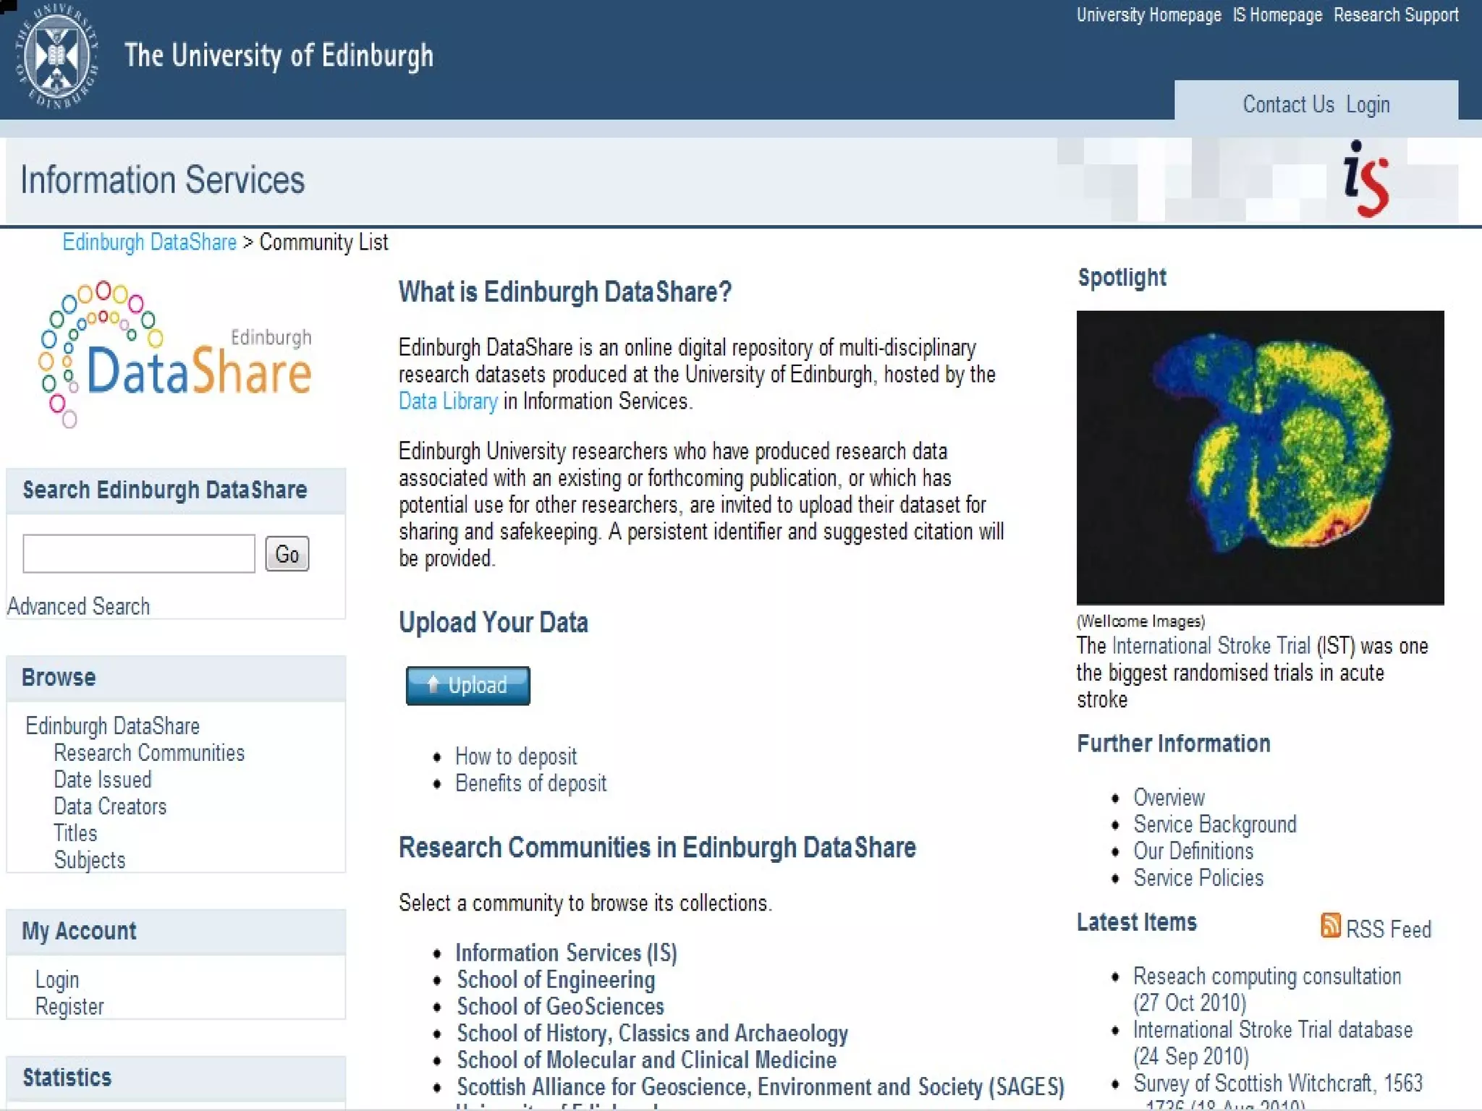Follow the International Stroke Trial spotlight link
1482x1111 pixels.
click(x=1211, y=646)
